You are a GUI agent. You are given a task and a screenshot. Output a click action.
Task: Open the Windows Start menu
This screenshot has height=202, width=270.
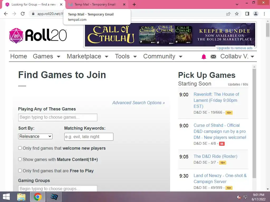[x=6, y=197]
